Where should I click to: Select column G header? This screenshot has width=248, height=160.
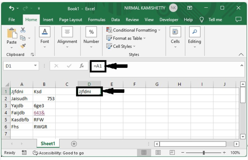[157, 84]
